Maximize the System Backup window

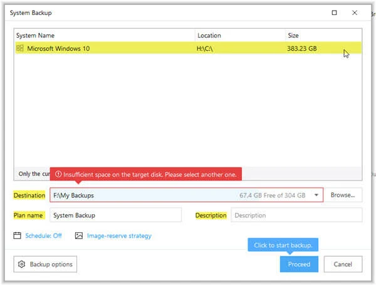click(334, 13)
